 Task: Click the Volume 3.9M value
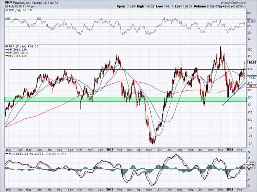204,6
